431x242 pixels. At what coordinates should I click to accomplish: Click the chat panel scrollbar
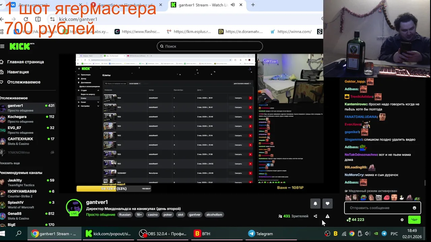pyautogui.click(x=425, y=183)
